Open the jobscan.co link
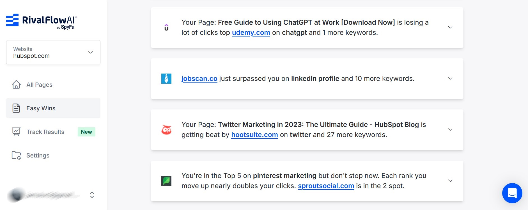The width and height of the screenshot is (528, 210). click(199, 79)
